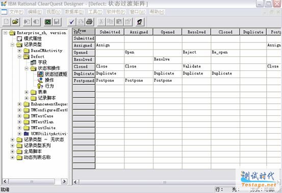
Task: Expand the 全局脚本 folder
Action: 12,152
